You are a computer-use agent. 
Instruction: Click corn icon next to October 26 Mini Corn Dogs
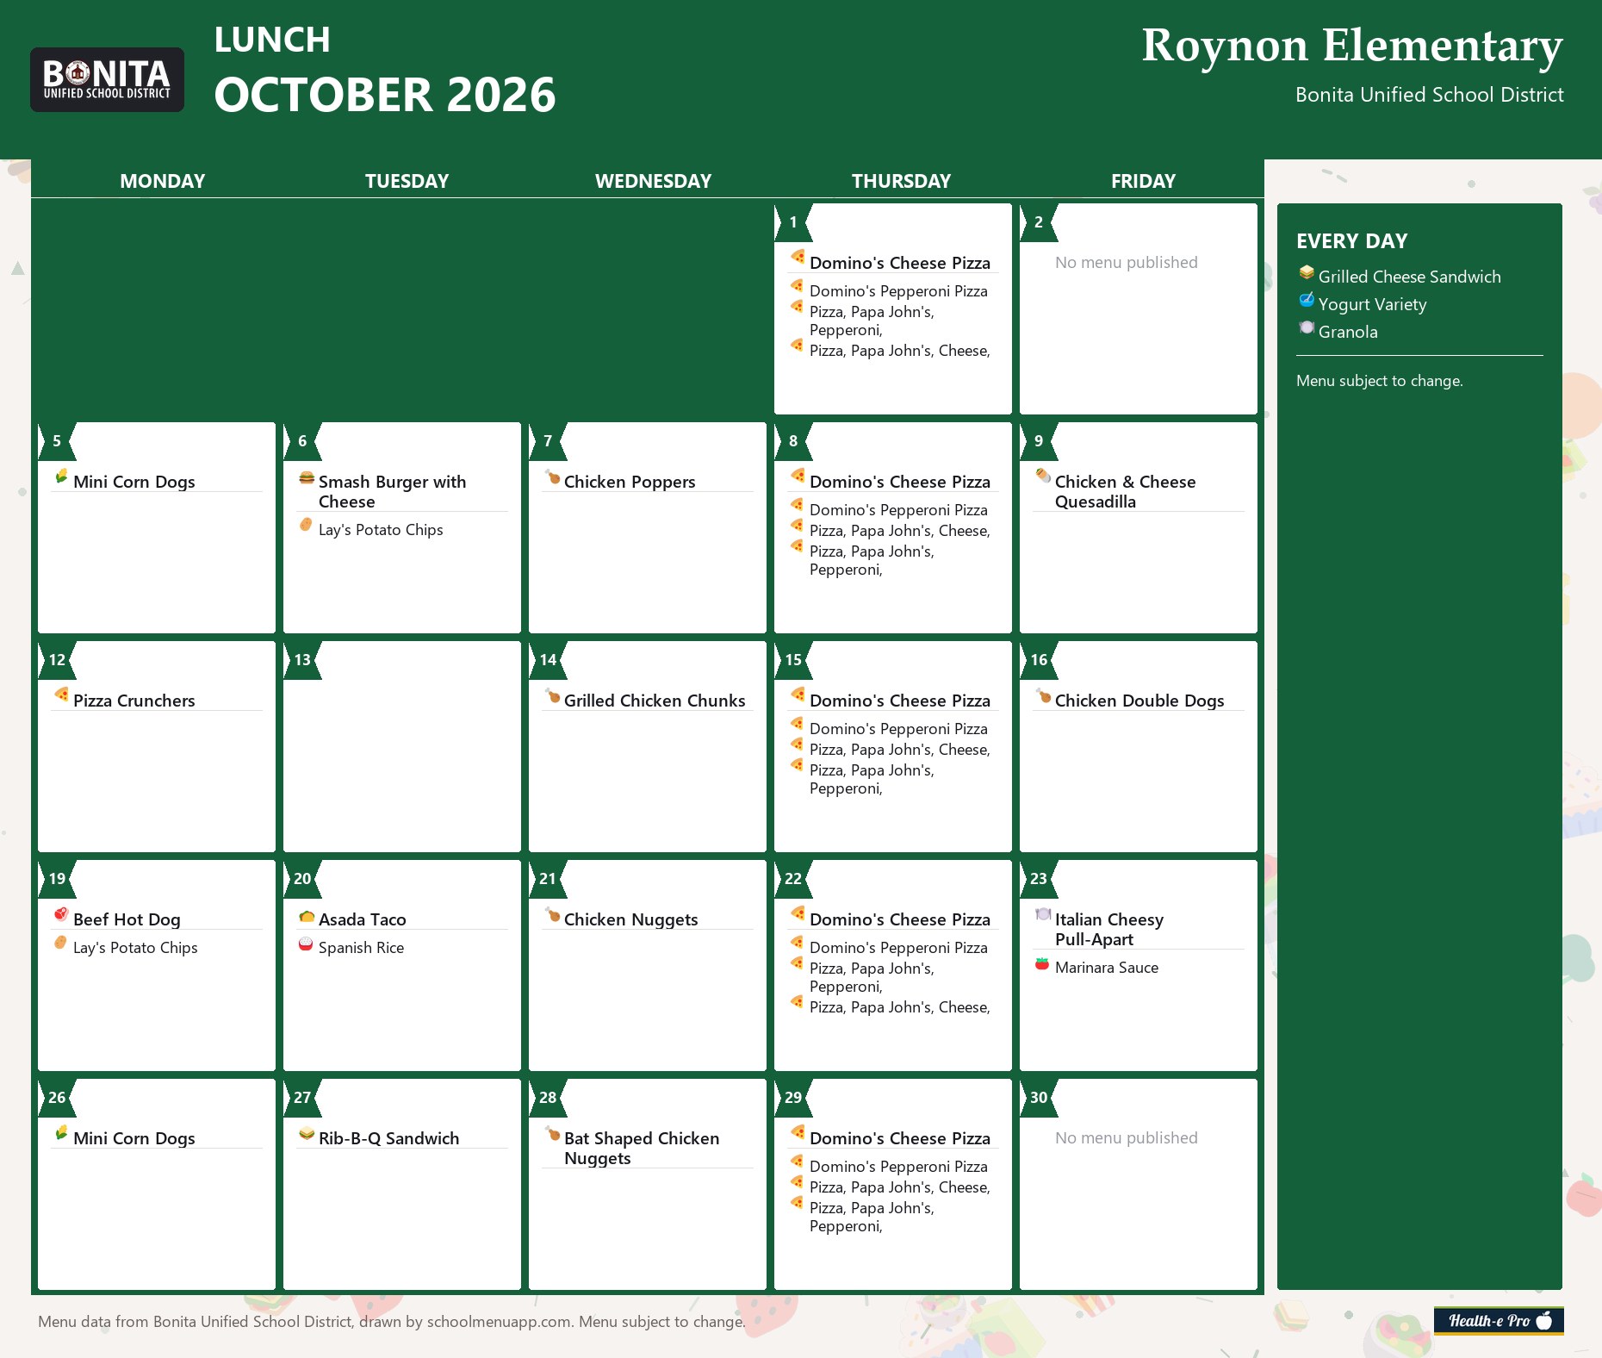pyautogui.click(x=61, y=1132)
